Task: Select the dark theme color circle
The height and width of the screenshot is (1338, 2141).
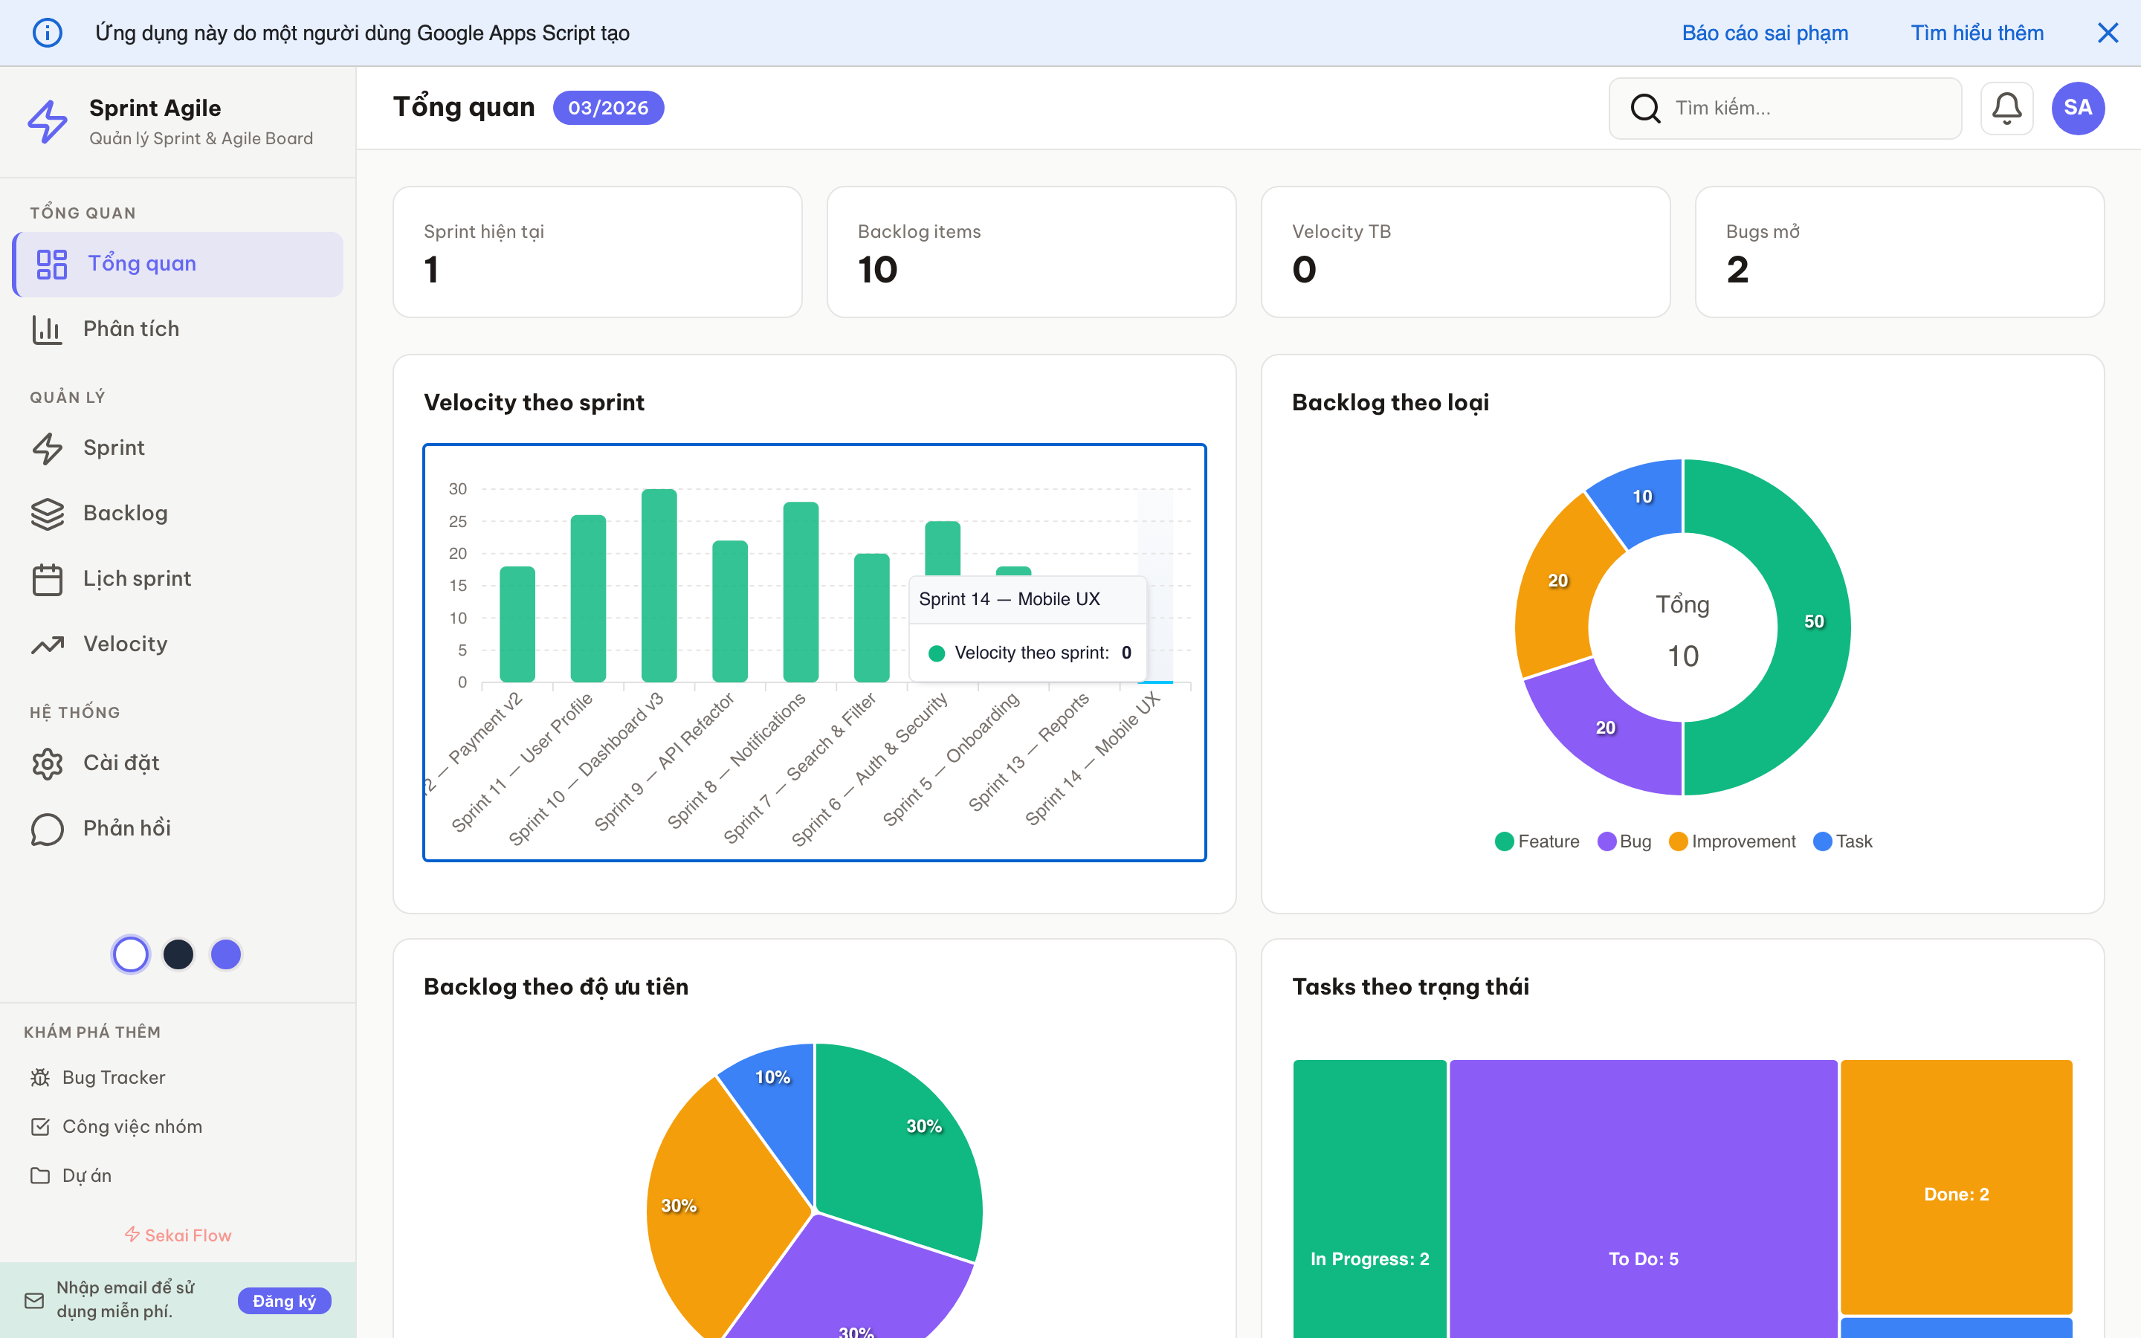Action: coord(178,954)
